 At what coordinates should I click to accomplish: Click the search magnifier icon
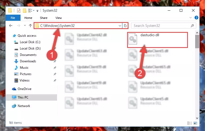coord(192,26)
